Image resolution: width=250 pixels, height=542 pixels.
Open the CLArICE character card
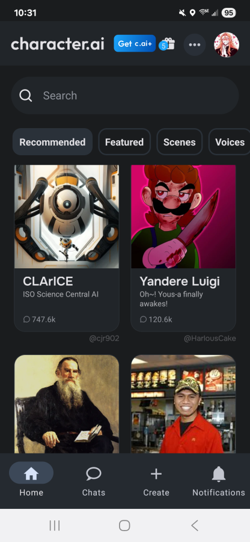[67, 248]
